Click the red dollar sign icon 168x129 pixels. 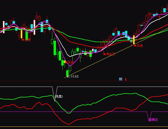[126, 79]
